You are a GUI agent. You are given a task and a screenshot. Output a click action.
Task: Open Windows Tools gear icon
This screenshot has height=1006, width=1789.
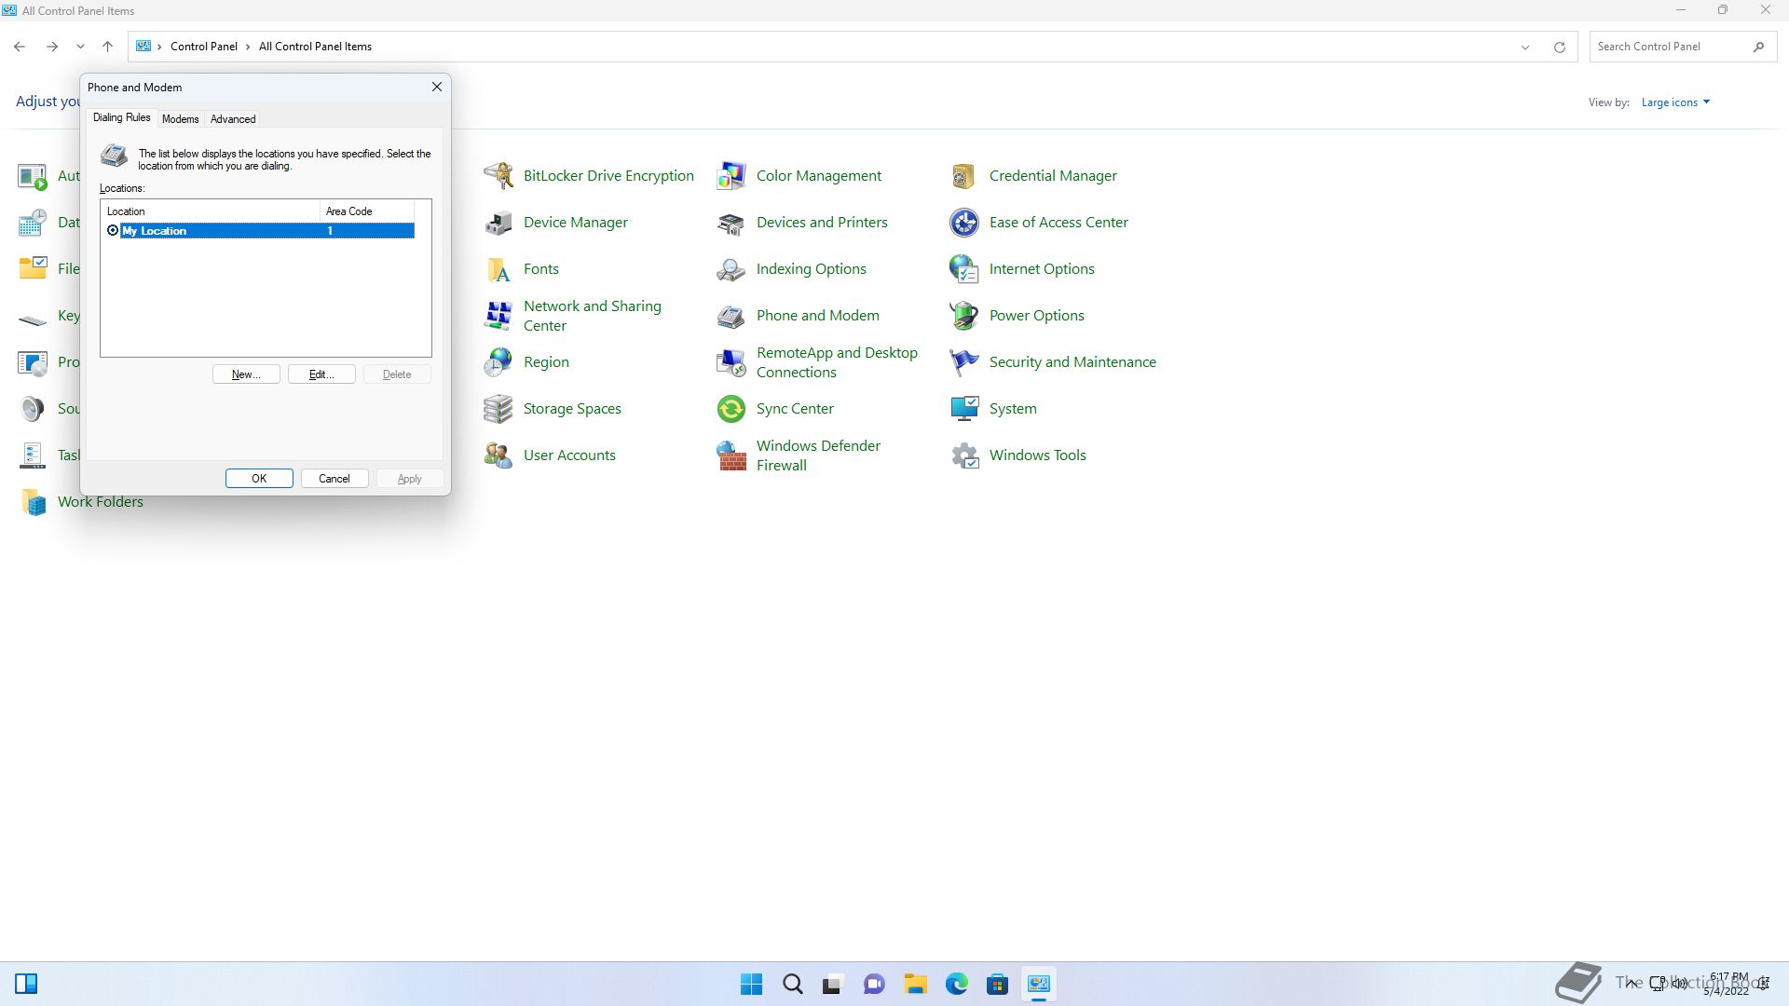964,455
